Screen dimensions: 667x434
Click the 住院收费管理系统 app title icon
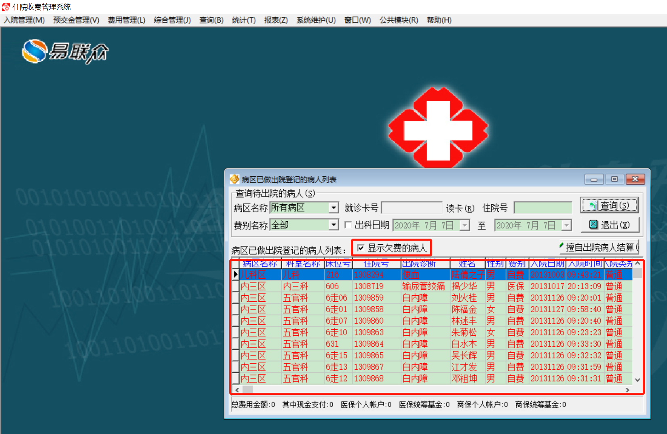(x=6, y=7)
